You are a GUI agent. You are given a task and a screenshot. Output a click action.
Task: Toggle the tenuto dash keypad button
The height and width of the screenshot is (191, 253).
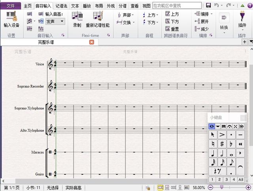[x=240, y=135]
